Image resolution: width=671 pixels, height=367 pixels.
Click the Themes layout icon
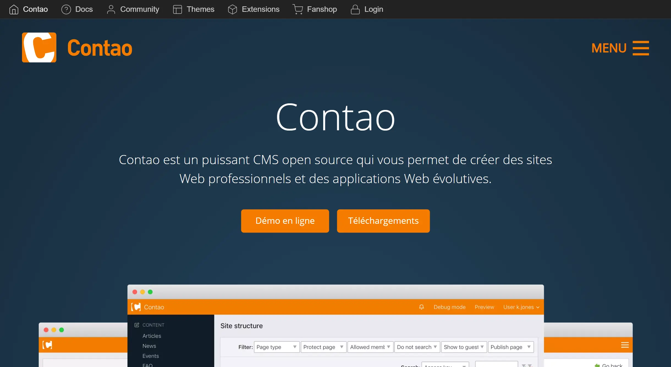point(177,9)
